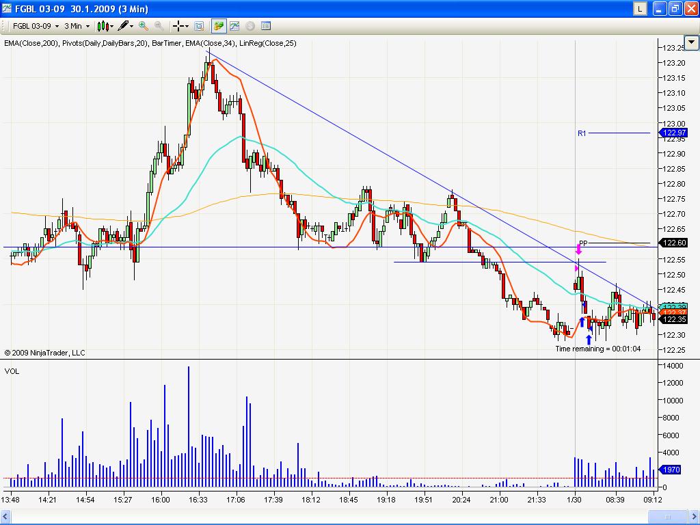Click the Data Box icon
The image size is (700, 525).
point(199,27)
